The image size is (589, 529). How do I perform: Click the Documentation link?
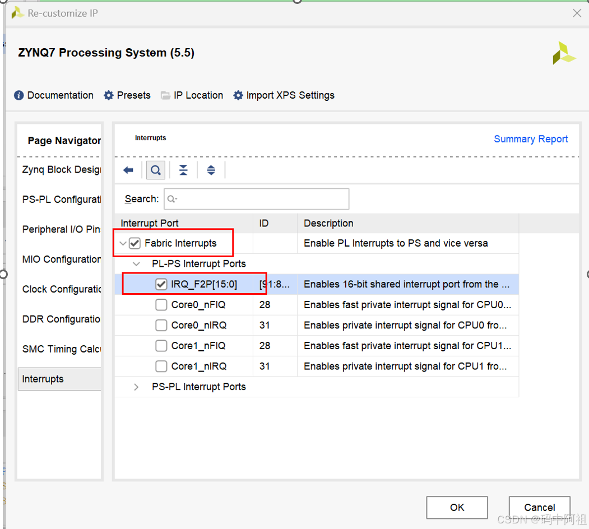click(x=60, y=95)
